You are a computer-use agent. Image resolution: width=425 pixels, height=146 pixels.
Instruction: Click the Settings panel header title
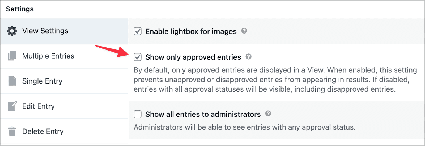[20, 9]
